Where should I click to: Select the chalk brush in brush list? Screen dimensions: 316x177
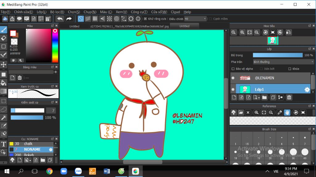coord(31,144)
